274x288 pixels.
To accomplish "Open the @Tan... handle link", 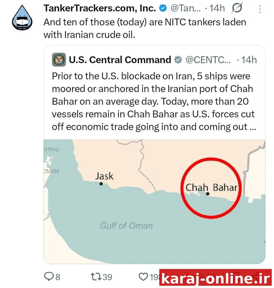I will click(186, 8).
